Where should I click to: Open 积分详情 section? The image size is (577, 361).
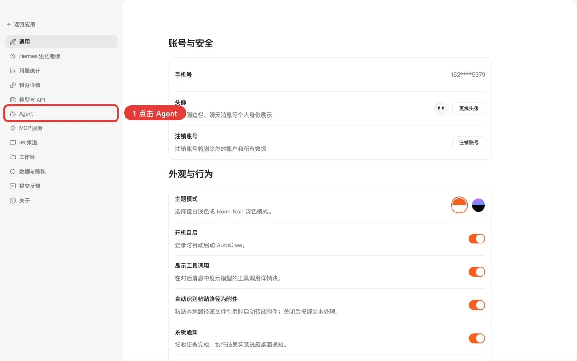(61, 85)
